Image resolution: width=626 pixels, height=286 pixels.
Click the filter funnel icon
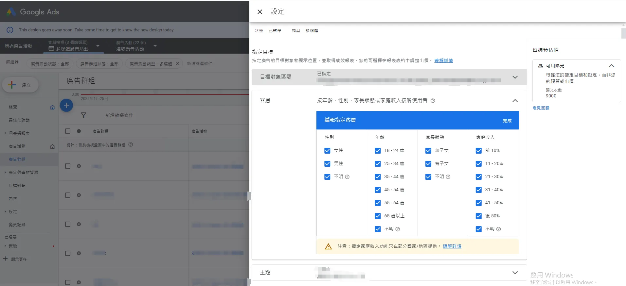pos(83,115)
